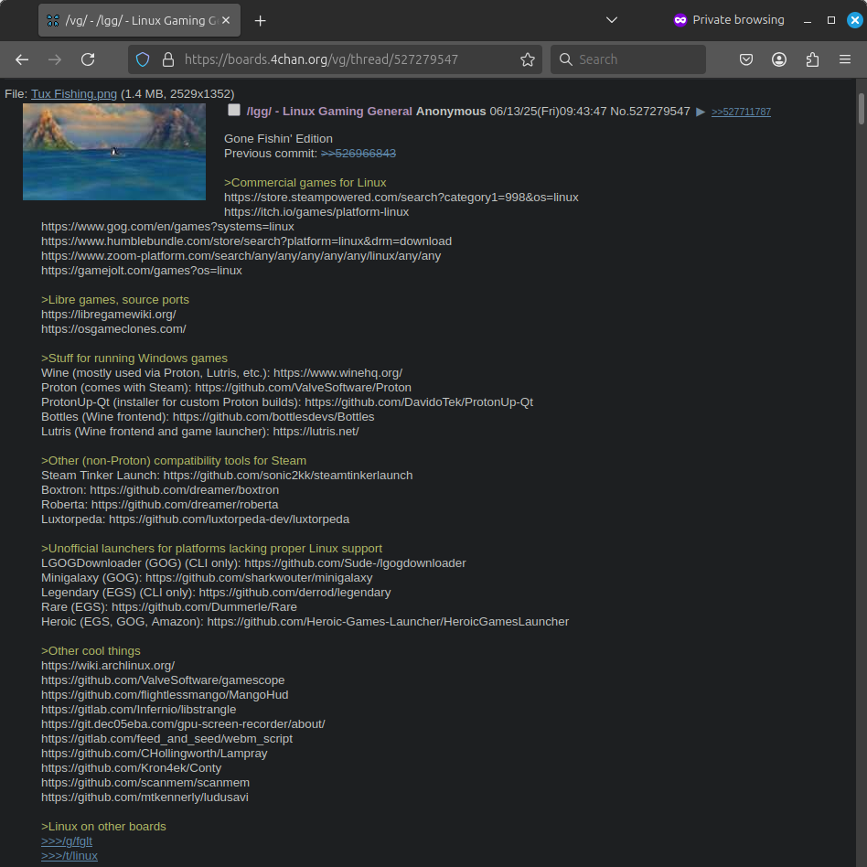Save page to Pocket

[x=746, y=59]
